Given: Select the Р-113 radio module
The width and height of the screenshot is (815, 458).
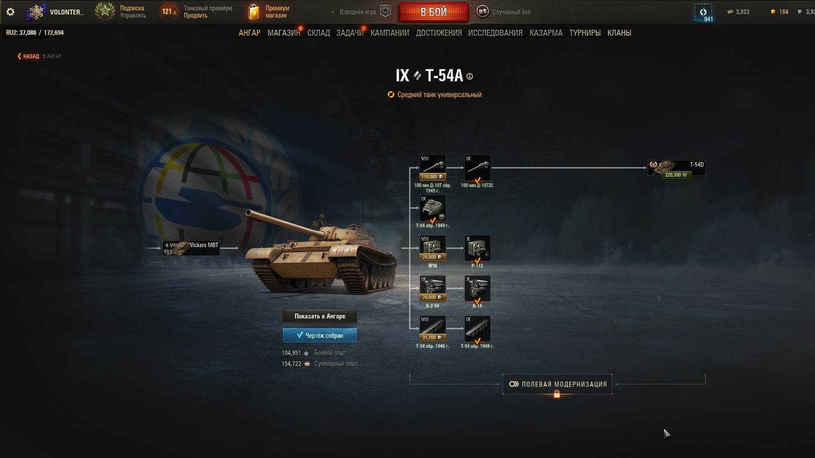Looking at the screenshot, I should pyautogui.click(x=477, y=248).
